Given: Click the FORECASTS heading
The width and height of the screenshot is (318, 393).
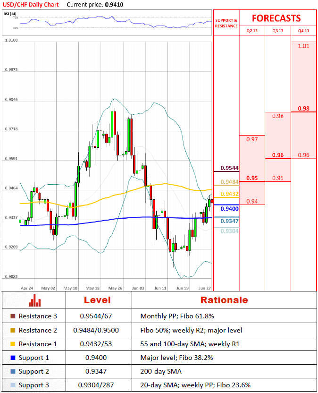Looking at the screenshot, I should point(276,18).
